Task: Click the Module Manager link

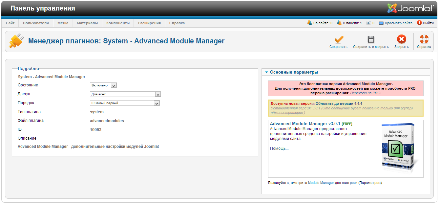Action: point(321,183)
